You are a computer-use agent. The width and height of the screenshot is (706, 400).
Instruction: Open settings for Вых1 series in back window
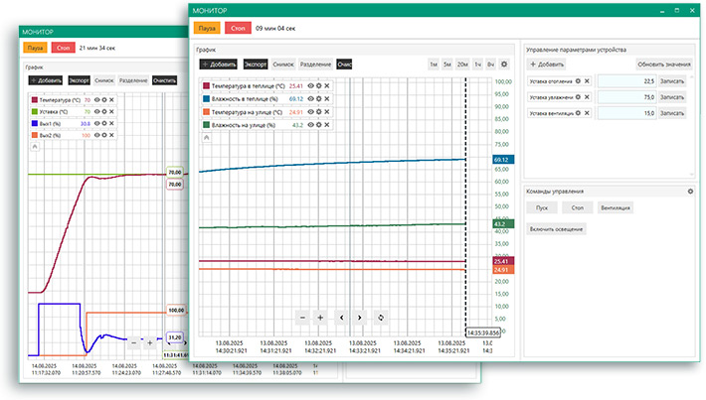(104, 124)
